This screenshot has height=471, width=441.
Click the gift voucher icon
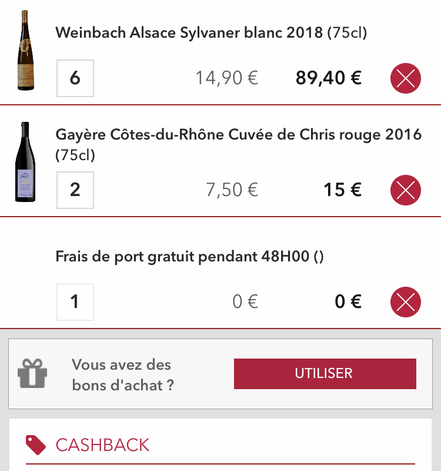[x=32, y=373]
